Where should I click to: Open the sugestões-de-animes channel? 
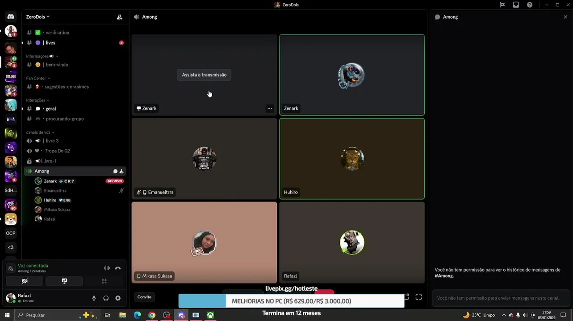pos(75,87)
